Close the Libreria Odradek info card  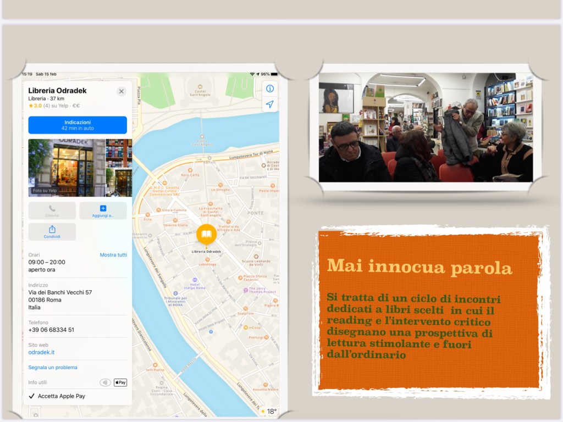coord(122,91)
